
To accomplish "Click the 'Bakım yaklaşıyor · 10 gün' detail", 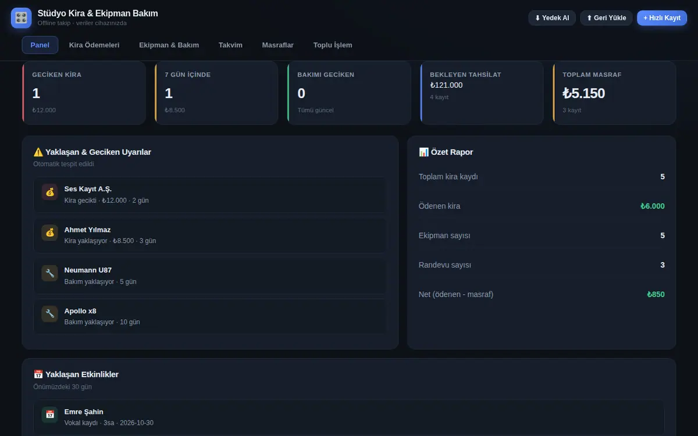I will pyautogui.click(x=102, y=322).
